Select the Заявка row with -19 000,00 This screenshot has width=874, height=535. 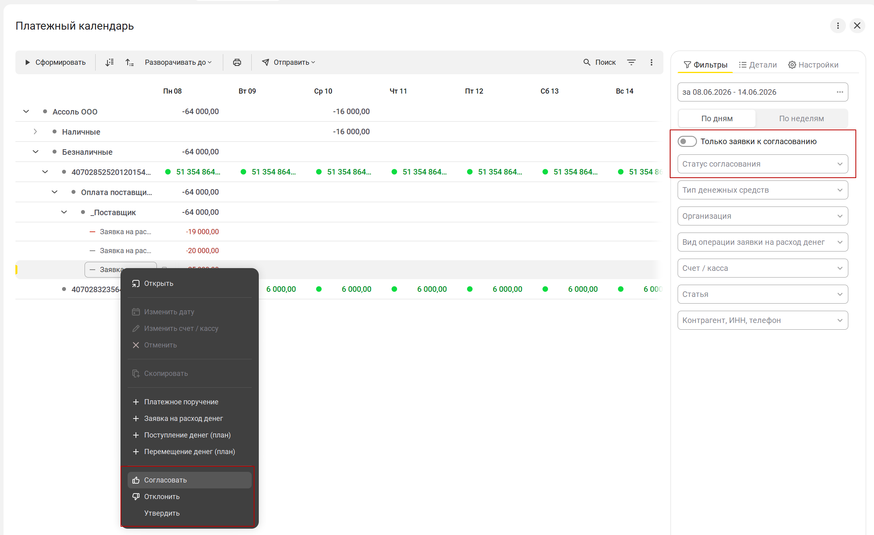[337, 232]
